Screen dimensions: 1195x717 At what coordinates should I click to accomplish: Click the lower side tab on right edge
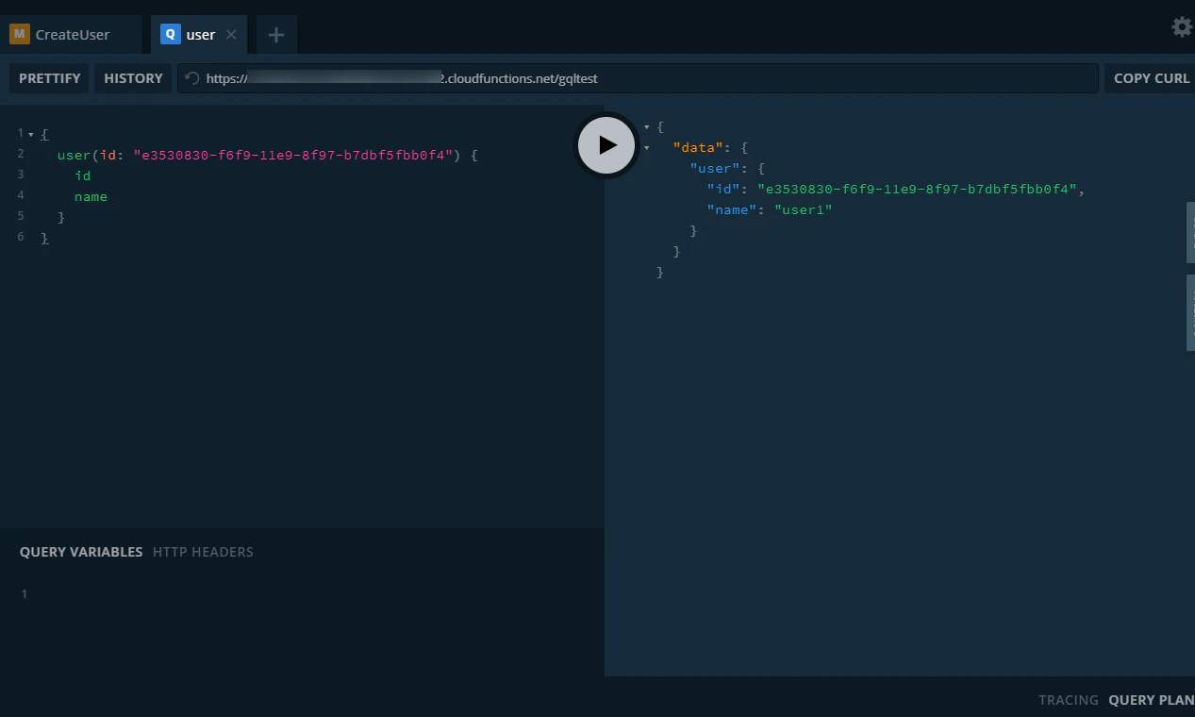(x=1190, y=313)
